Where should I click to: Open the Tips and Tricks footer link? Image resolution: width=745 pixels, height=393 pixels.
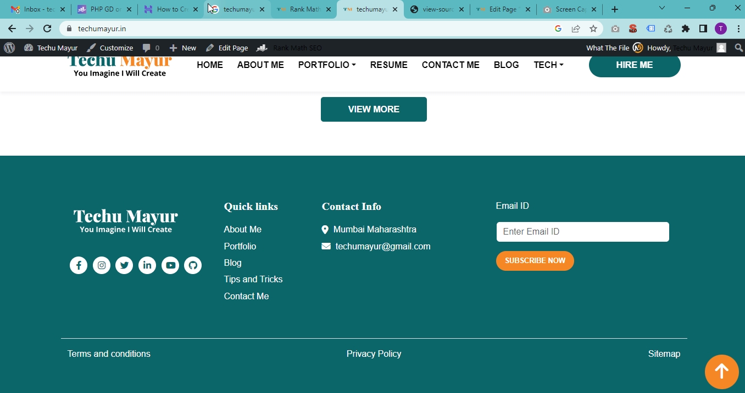(x=253, y=279)
